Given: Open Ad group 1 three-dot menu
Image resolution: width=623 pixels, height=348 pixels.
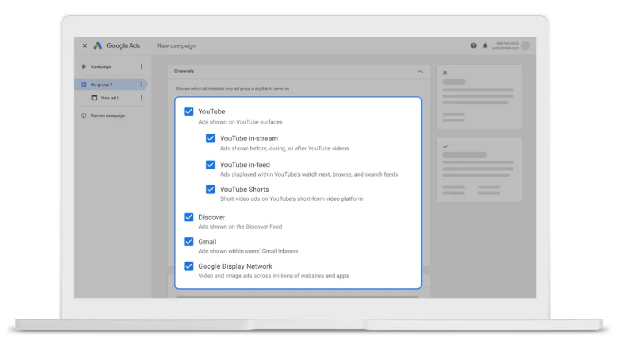Looking at the screenshot, I should coord(141,84).
